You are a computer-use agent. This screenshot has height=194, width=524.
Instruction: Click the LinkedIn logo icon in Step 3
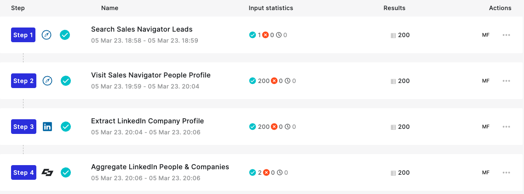click(x=47, y=127)
